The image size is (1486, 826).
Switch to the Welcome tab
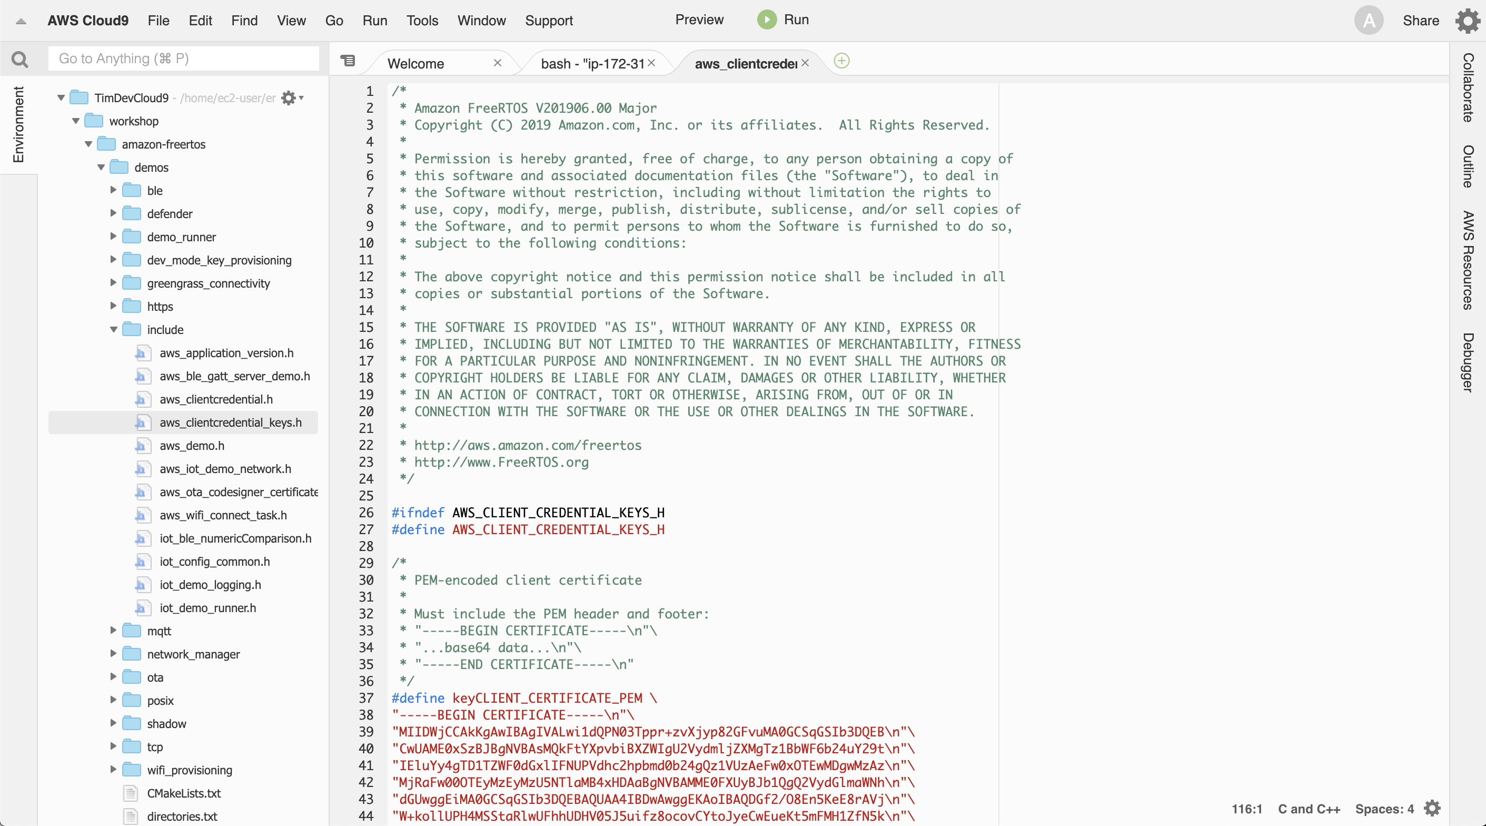point(416,64)
